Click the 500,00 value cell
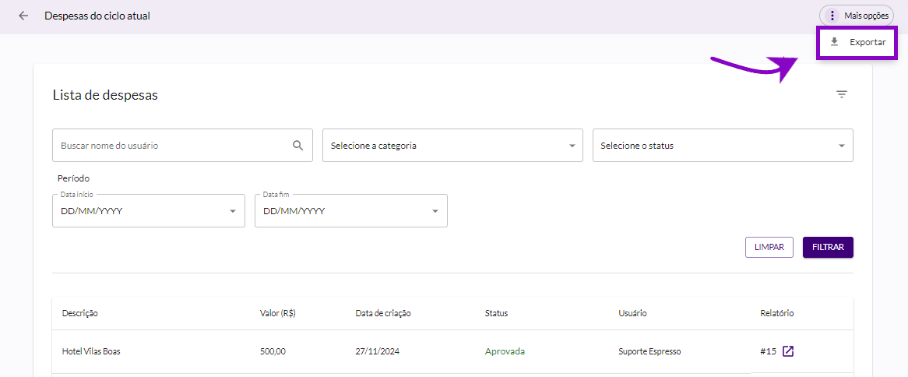This screenshot has height=377, width=908. pos(273,351)
